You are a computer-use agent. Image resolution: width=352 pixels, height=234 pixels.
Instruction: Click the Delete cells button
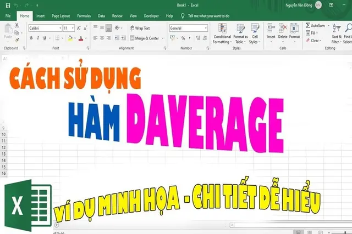coord(283,33)
